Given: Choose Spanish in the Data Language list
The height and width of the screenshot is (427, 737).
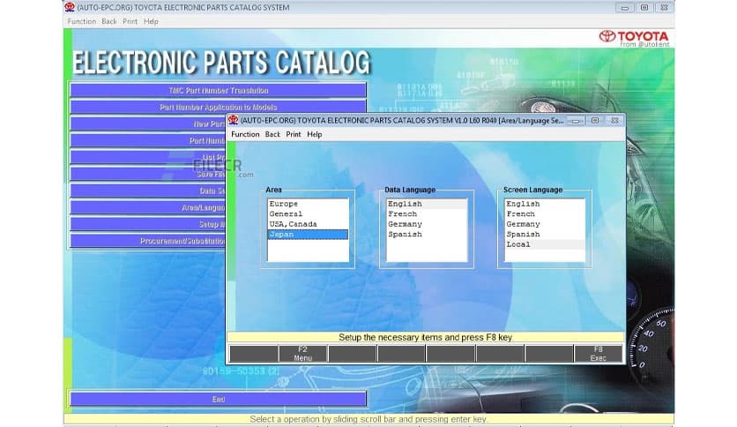Looking at the screenshot, I should (x=405, y=235).
